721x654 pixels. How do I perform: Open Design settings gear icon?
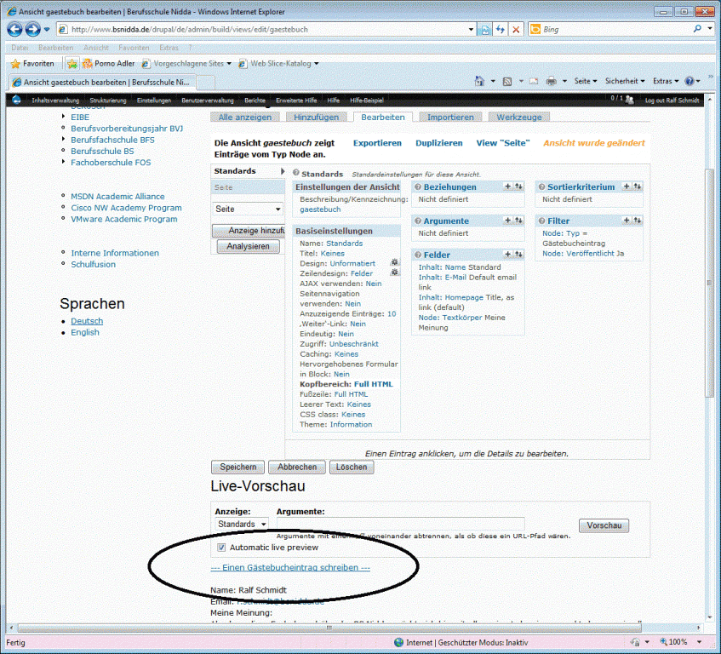394,263
